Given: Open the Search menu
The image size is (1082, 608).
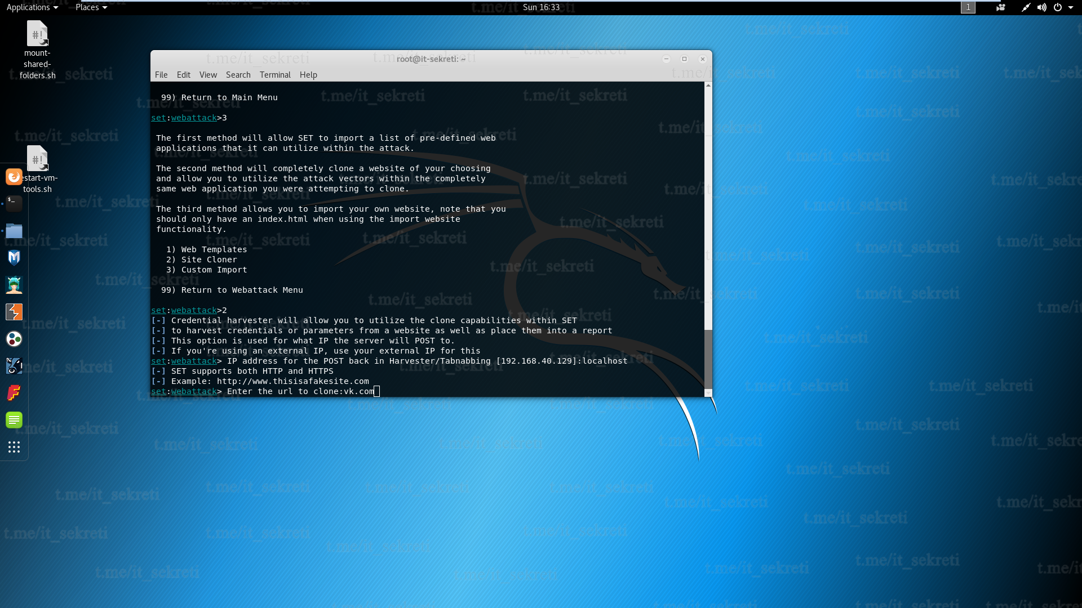Looking at the screenshot, I should pyautogui.click(x=238, y=75).
